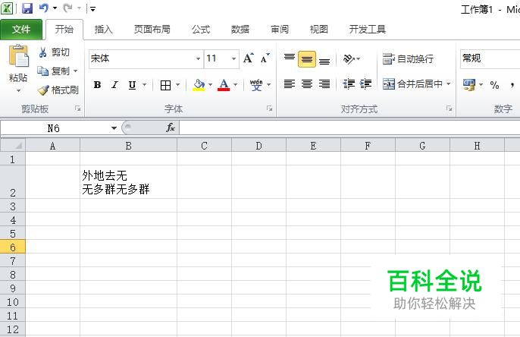
Task: Toggle top vertical alignment
Action: [x=290, y=59]
